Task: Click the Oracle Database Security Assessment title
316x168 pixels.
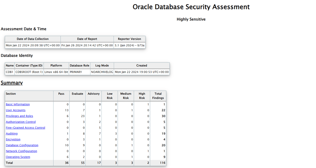Action: click(191, 7)
